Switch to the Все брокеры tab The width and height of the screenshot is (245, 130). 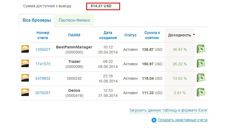click(x=37, y=20)
